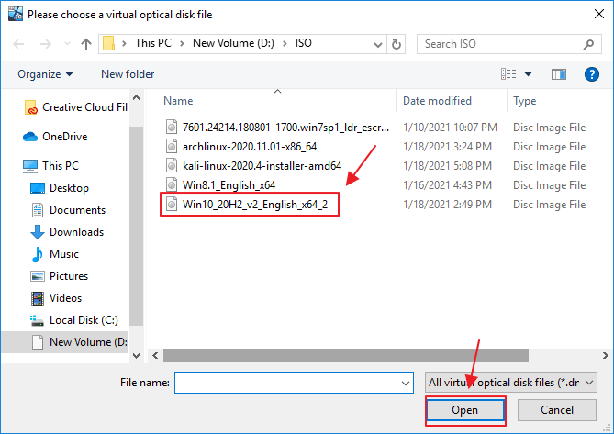614x434 pixels.
Task: Click the search magnifier icon
Action: click(588, 44)
